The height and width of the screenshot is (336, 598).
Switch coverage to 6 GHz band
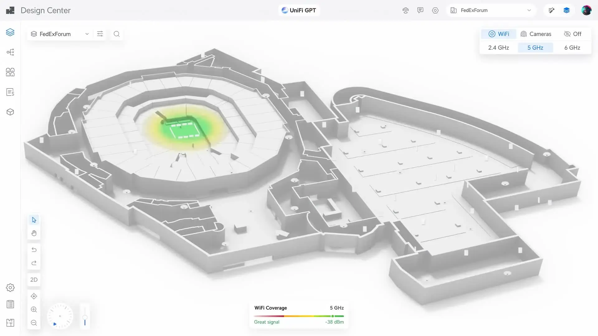572,48
